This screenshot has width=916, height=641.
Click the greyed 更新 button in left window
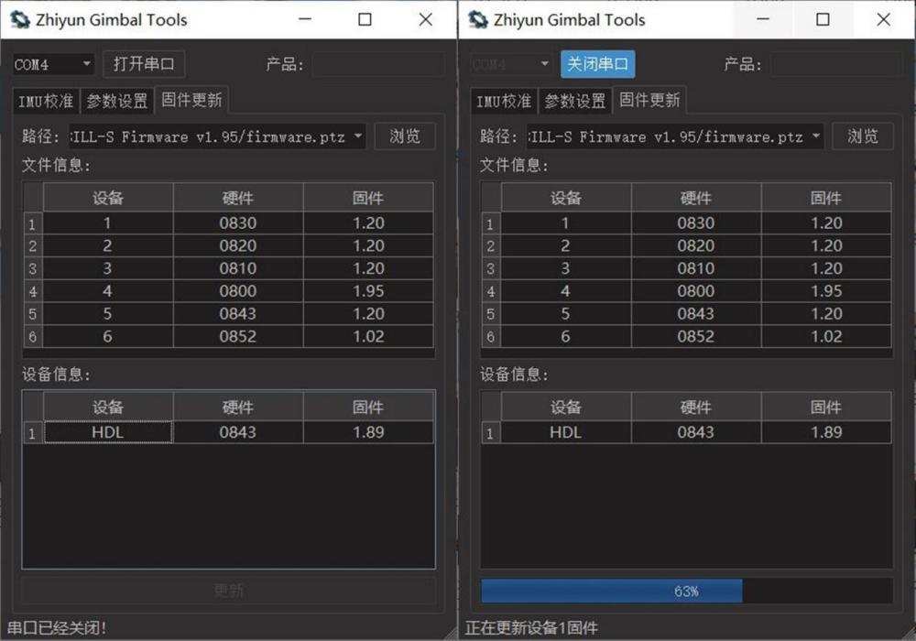(228, 591)
